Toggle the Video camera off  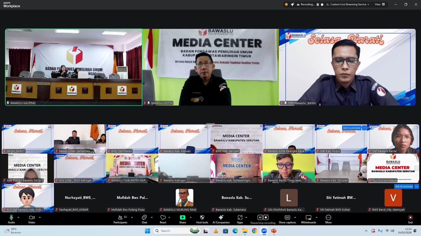click(x=32, y=218)
